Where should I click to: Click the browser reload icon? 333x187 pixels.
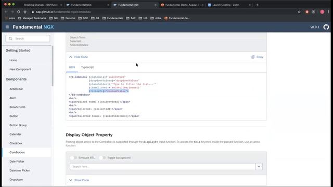point(19,12)
